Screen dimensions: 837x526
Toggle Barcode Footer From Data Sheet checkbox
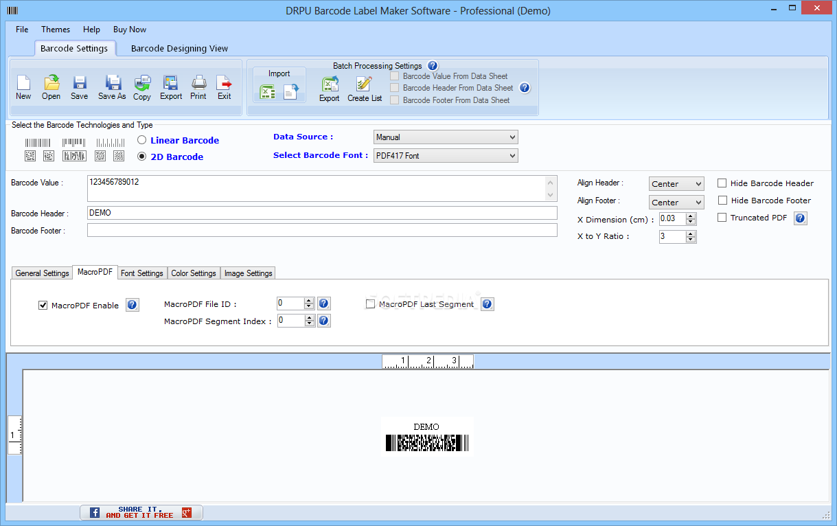(x=394, y=100)
